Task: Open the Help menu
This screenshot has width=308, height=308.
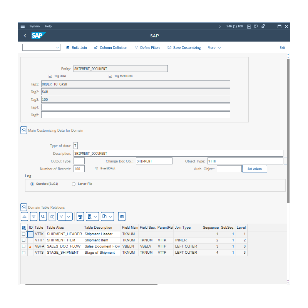Action: (49, 26)
